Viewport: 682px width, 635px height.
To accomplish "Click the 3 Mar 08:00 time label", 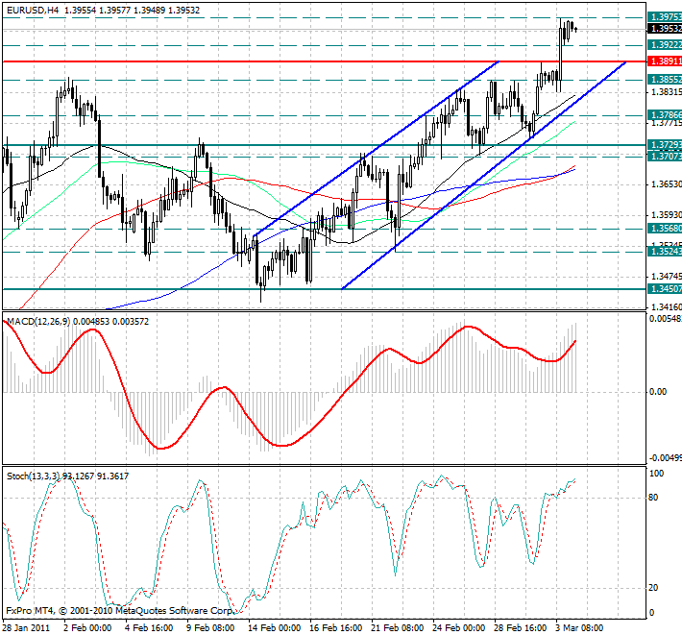I will click(x=579, y=628).
